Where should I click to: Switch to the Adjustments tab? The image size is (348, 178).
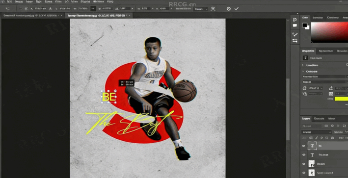(326, 51)
